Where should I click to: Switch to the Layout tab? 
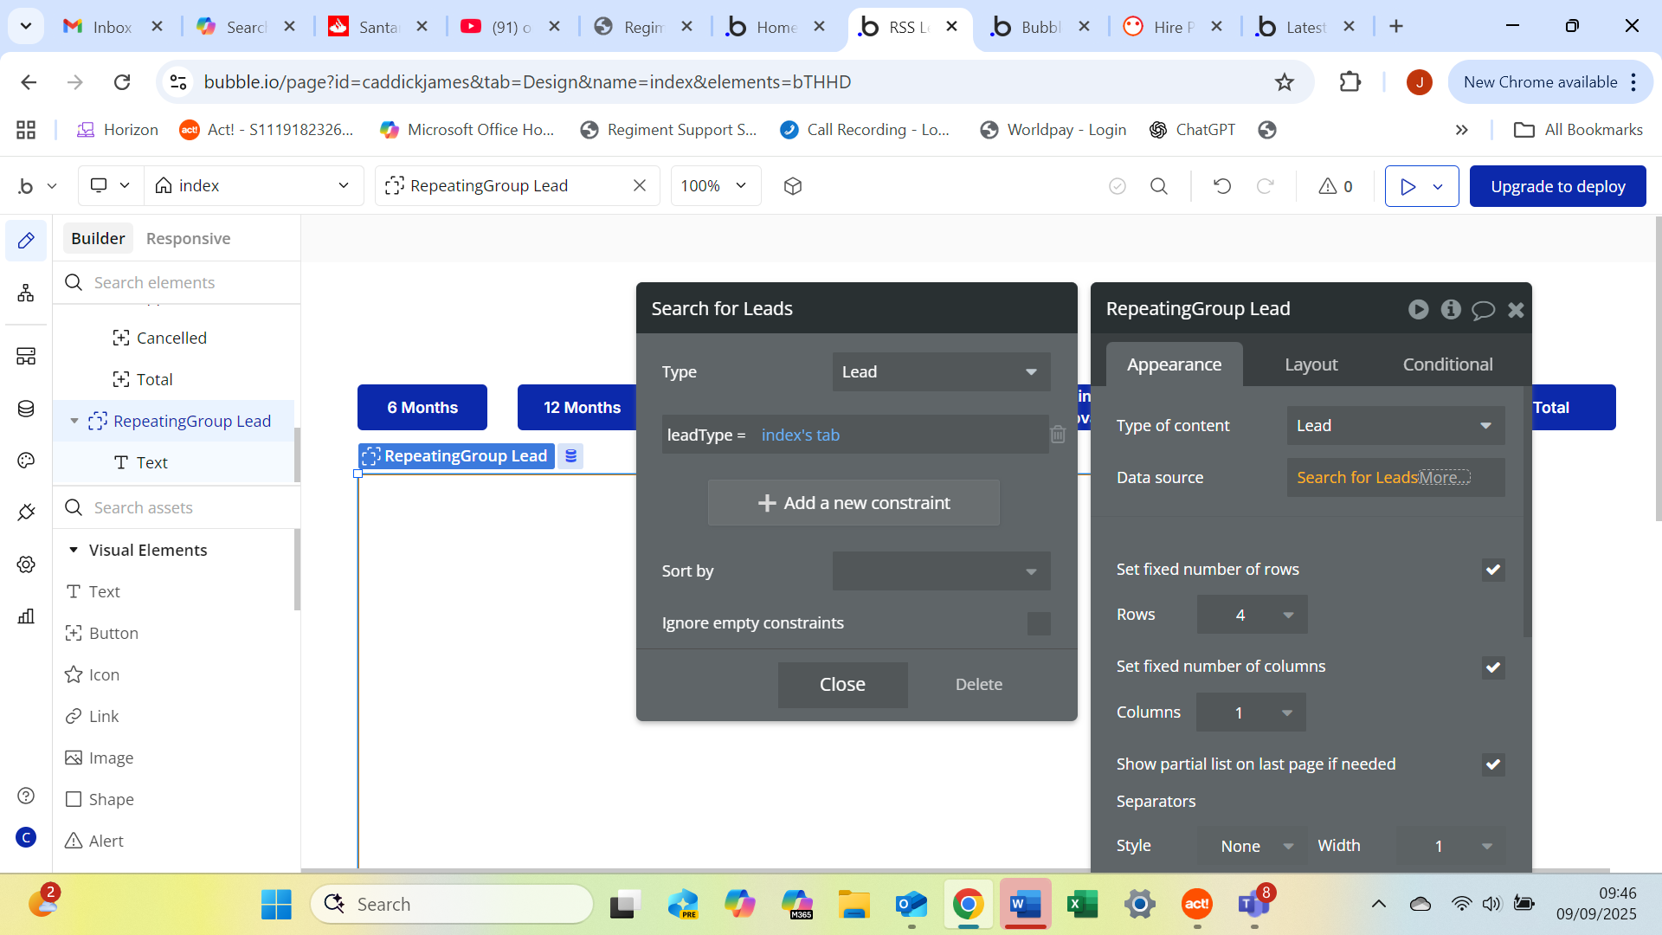[1311, 364]
